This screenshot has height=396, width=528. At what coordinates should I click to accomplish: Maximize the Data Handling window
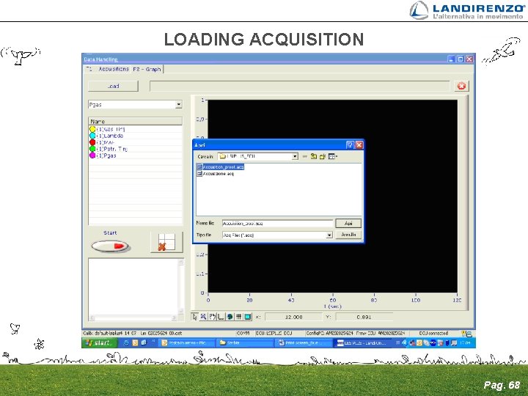tap(460, 59)
